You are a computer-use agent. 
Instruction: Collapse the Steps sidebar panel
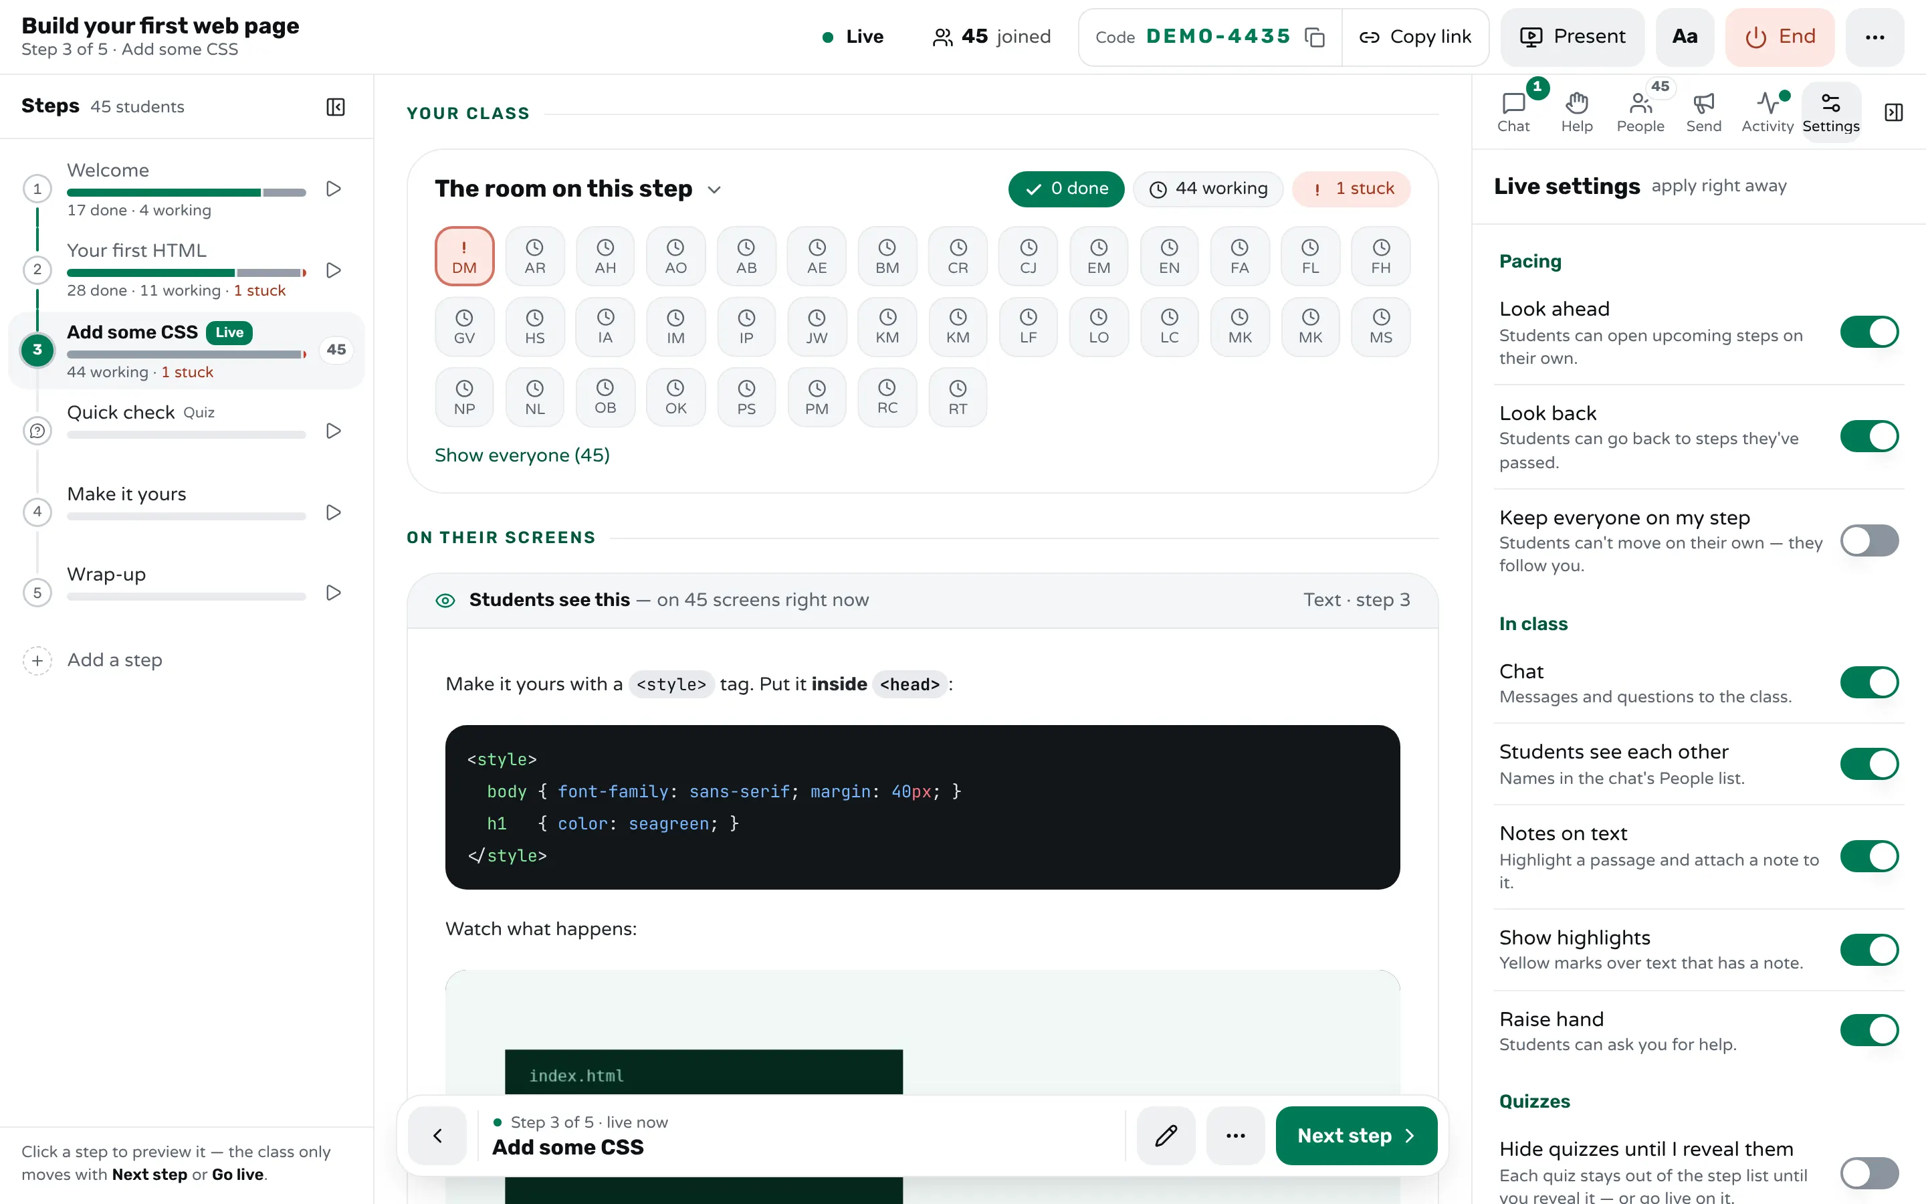[x=336, y=107]
